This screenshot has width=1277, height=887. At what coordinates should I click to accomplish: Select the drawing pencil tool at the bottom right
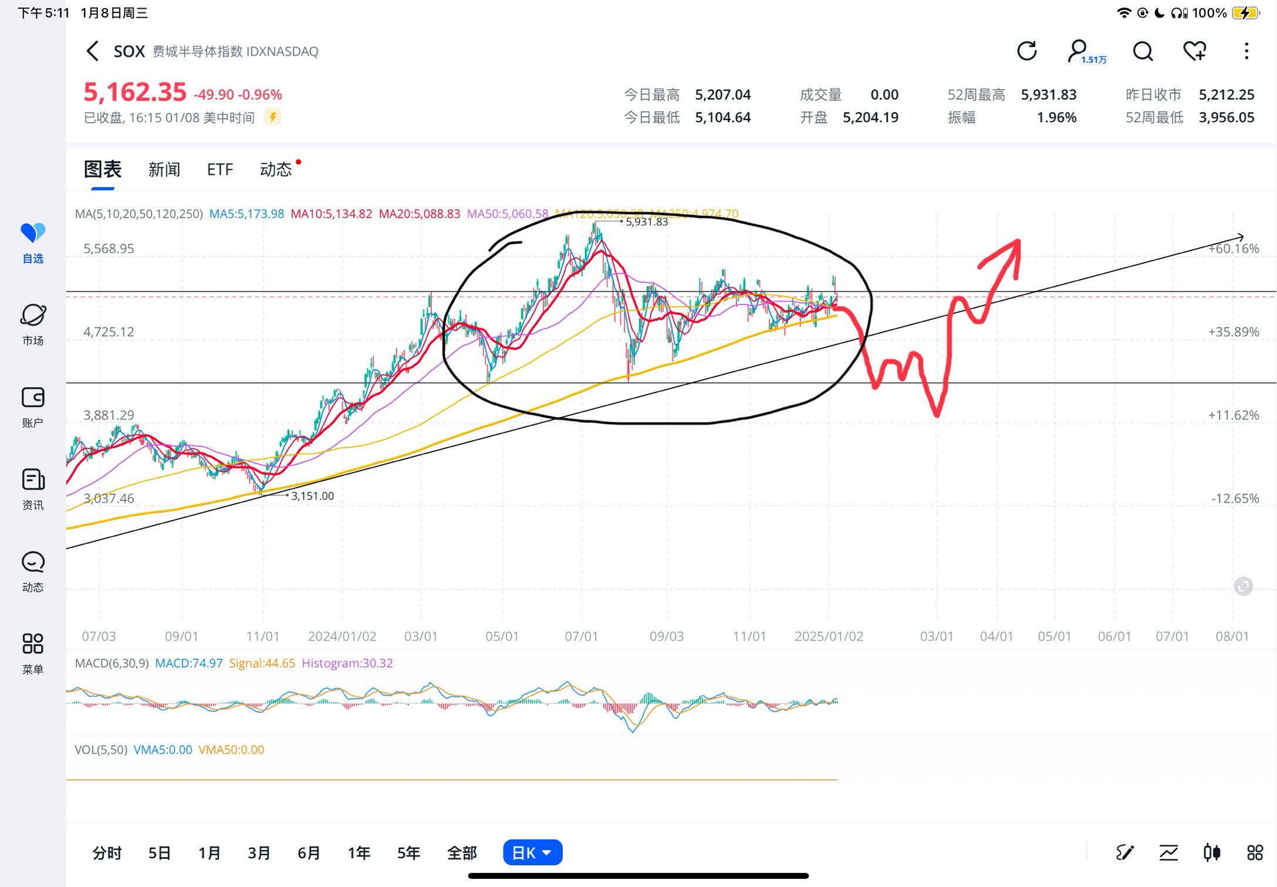[1124, 852]
